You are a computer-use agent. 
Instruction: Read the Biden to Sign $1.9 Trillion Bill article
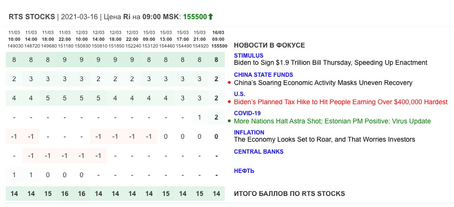[330, 62]
